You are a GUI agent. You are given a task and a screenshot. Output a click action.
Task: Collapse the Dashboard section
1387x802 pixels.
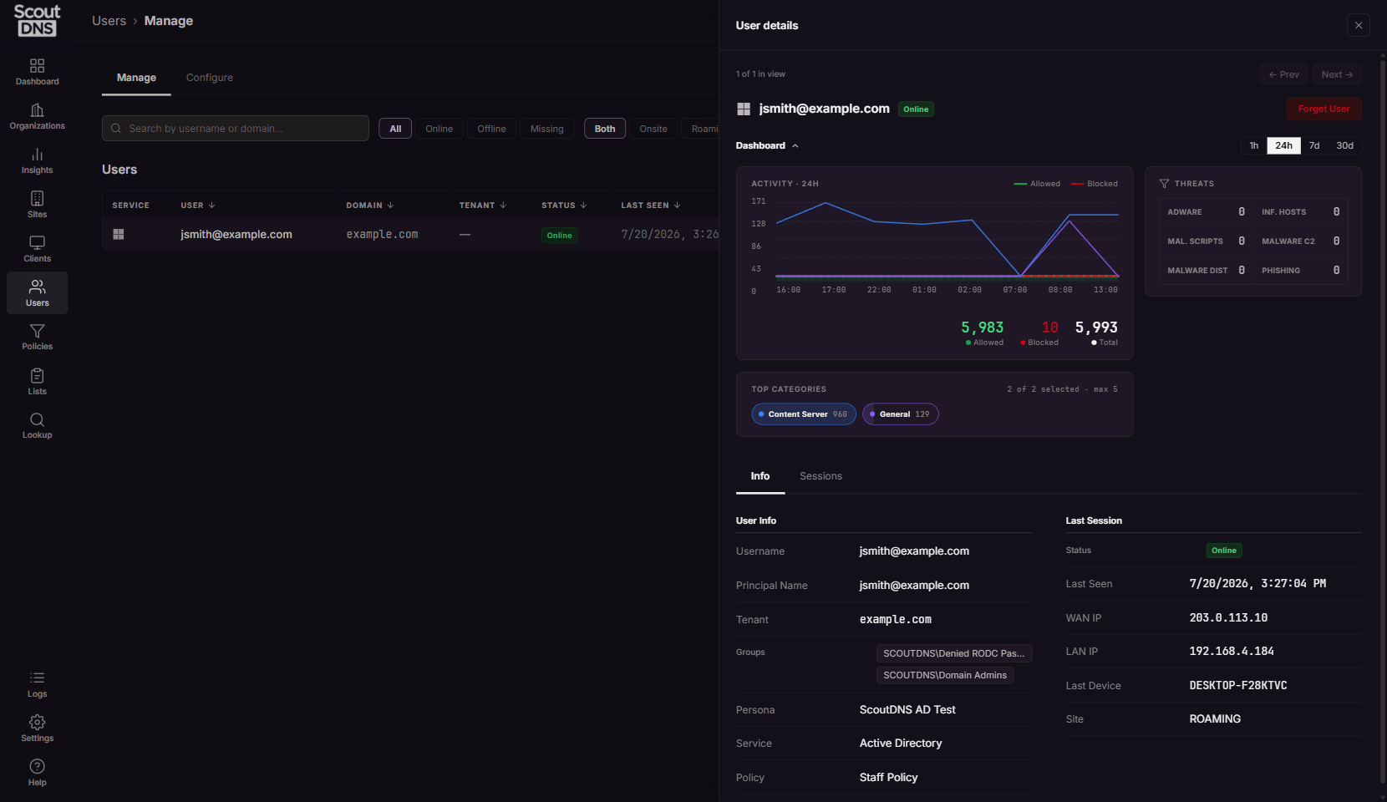(x=767, y=145)
